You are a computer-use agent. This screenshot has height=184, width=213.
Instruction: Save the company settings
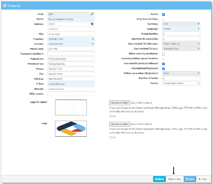190,179
